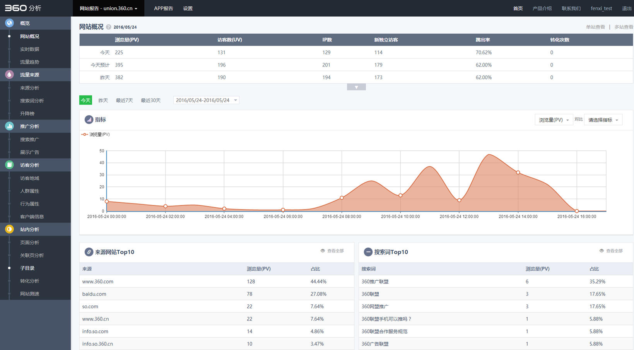
Task: Click the 指标 chart panel icon
Action: pyautogui.click(x=89, y=120)
